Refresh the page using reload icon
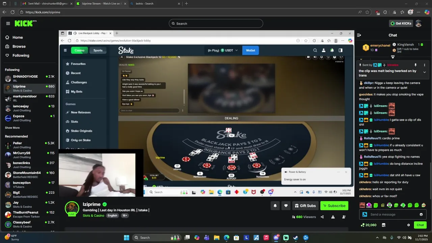The width and height of the screenshot is (432, 243). pyautogui.click(x=12, y=12)
